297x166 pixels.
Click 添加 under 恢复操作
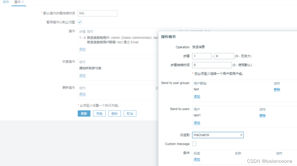(82, 76)
